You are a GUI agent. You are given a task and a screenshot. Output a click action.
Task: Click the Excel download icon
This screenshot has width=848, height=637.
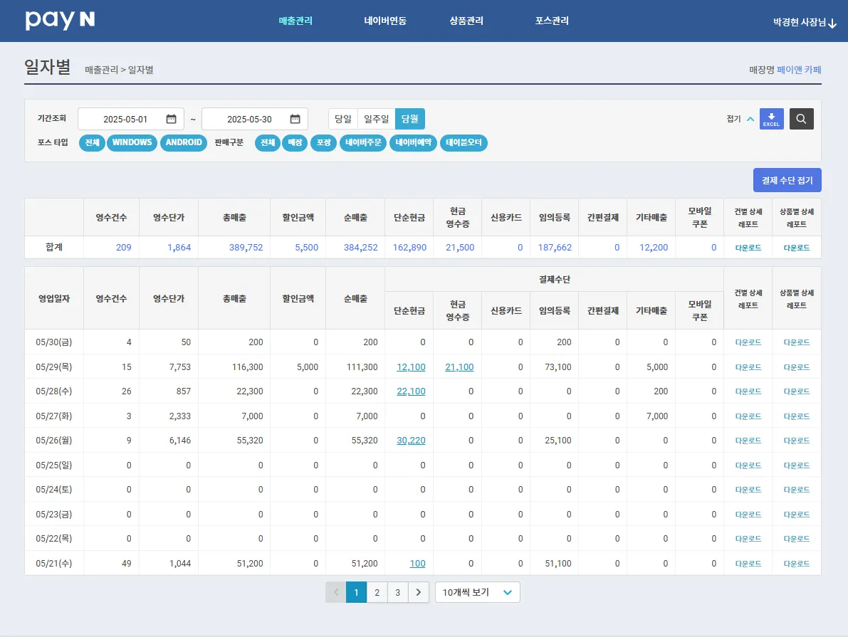pos(771,119)
